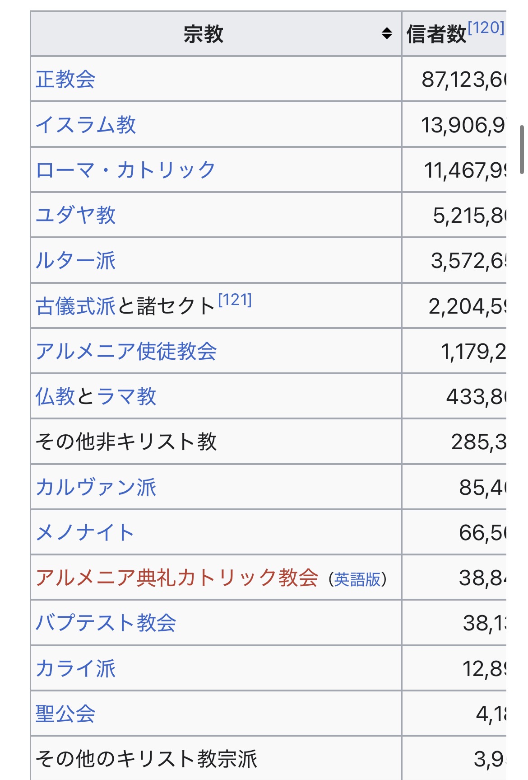Jump to footnote [121]
This screenshot has height=780, width=528.
pos(235,300)
